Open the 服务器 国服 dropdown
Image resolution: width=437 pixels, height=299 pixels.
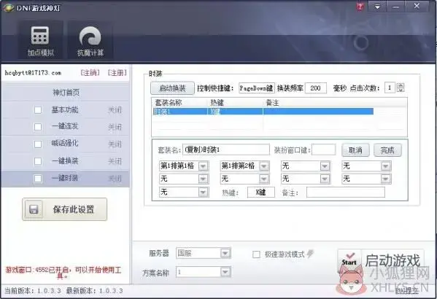(225, 253)
